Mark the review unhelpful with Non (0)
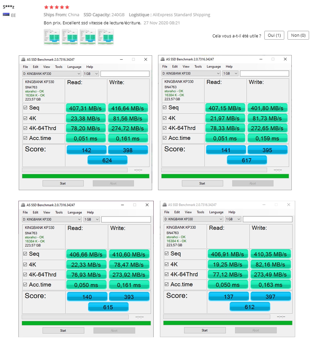This screenshot has height=339, width=313. 298,35
